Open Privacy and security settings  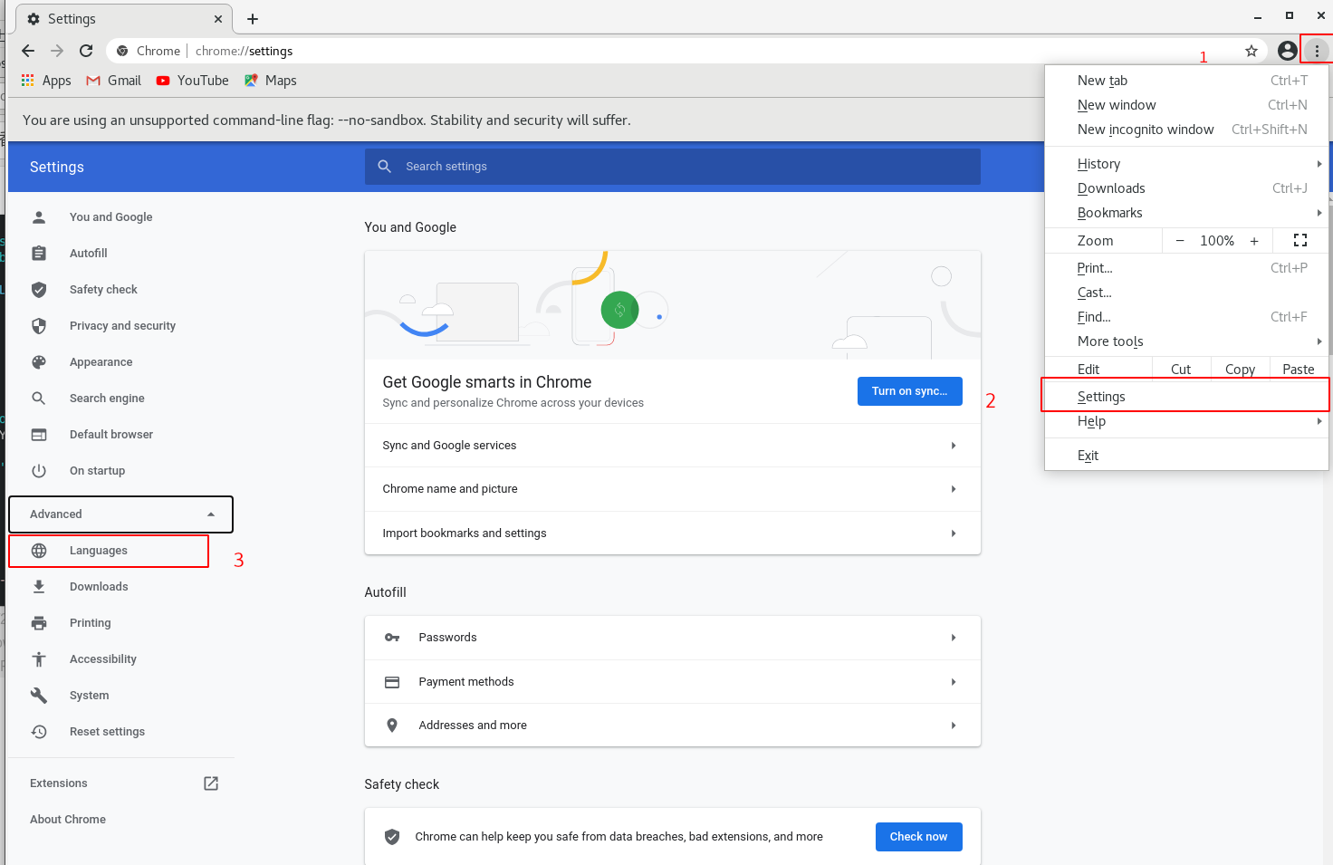point(122,326)
